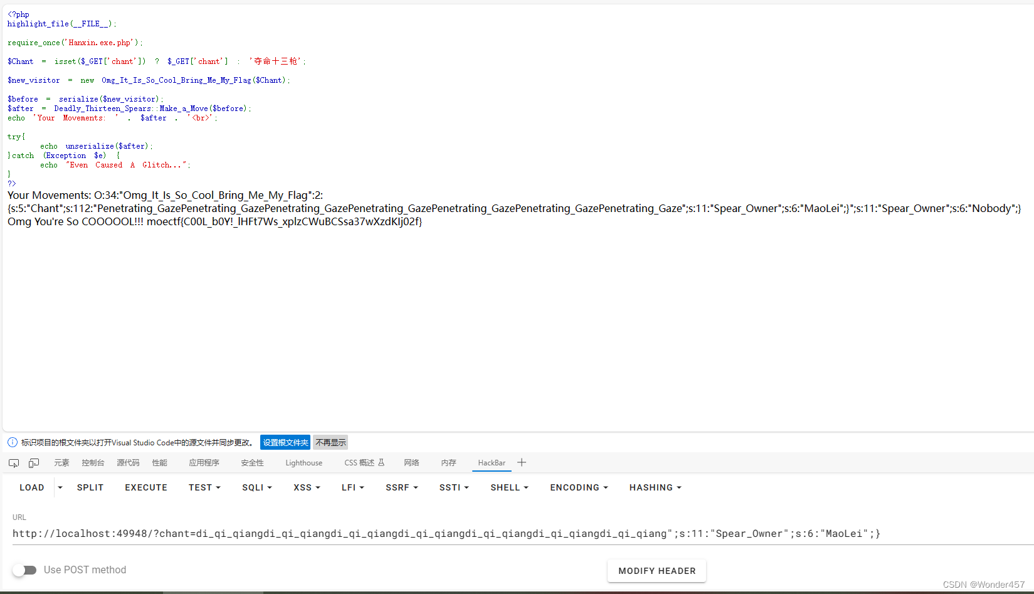The height and width of the screenshot is (594, 1034).
Task: Click the LOAD action in HackBar
Action: [31, 487]
